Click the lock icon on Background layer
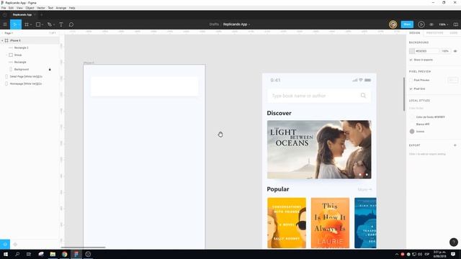The height and width of the screenshot is (259, 461). pos(50,69)
